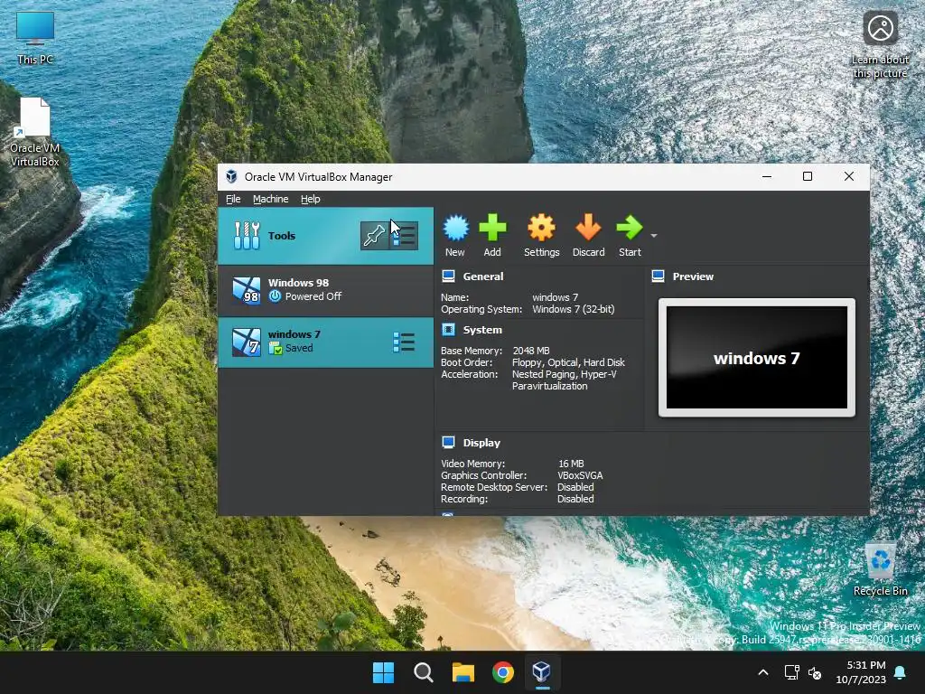
Task: Open the Recycle Bin desktop icon
Action: (x=880, y=569)
